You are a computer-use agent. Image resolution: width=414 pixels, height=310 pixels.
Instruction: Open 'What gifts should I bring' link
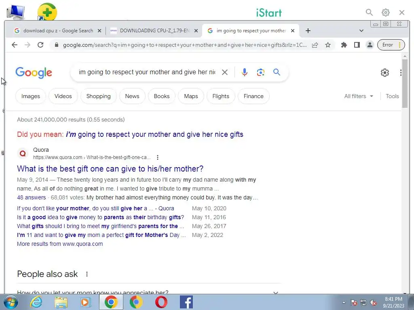coord(100,226)
